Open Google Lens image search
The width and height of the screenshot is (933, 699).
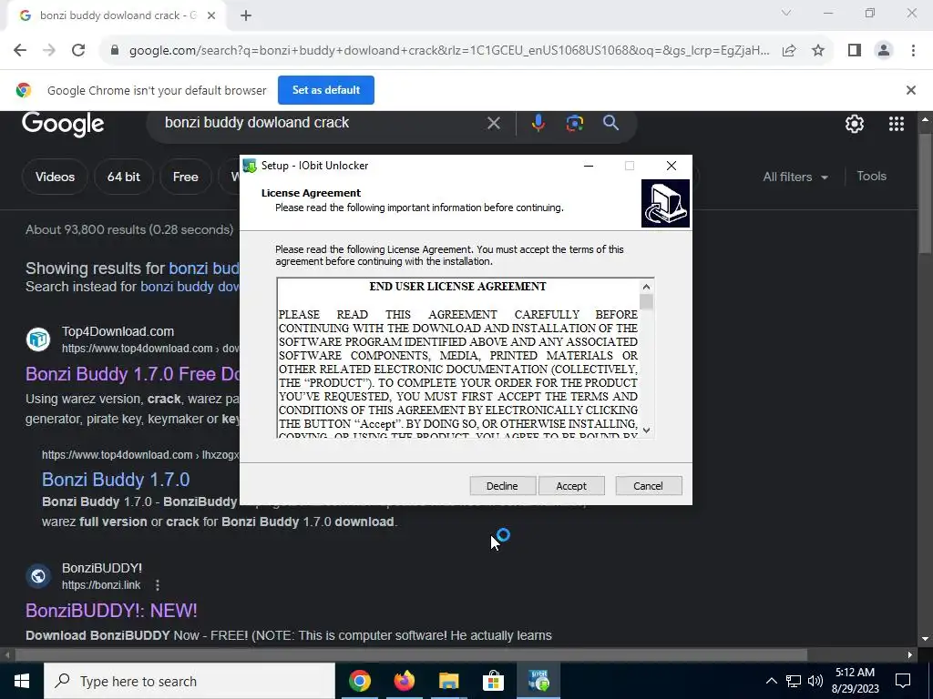[x=574, y=123]
